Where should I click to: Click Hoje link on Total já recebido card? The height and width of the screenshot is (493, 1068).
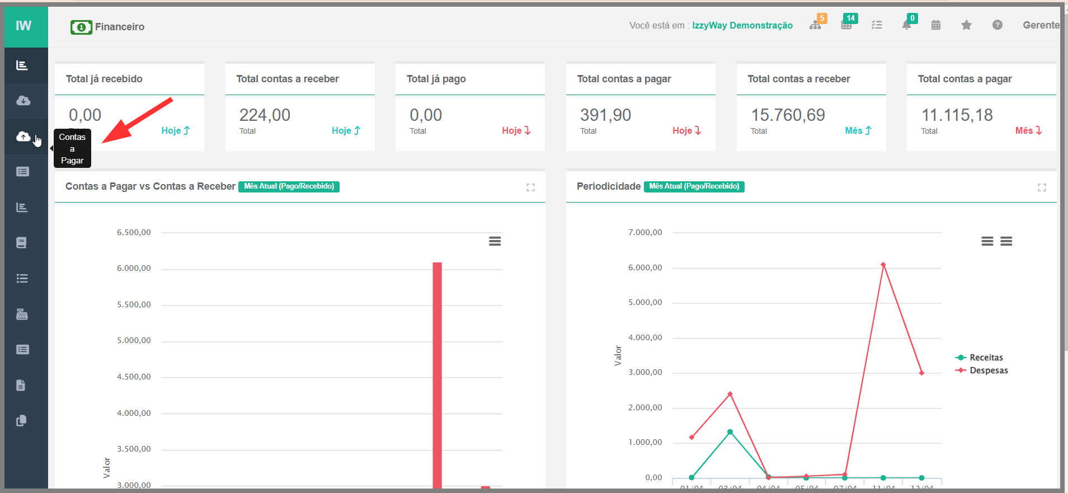tap(176, 130)
